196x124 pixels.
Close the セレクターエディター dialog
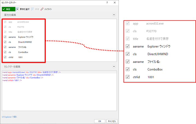click(x=115, y=2)
